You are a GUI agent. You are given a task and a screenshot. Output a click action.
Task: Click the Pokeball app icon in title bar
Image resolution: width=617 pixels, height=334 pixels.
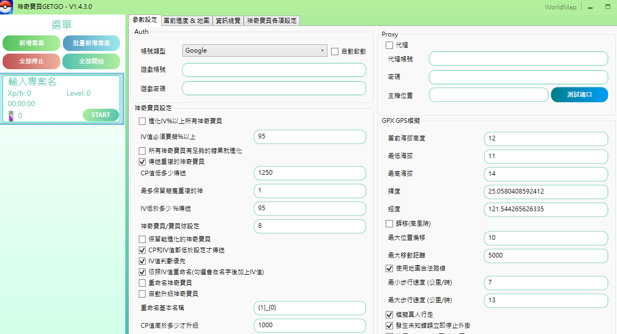point(6,7)
